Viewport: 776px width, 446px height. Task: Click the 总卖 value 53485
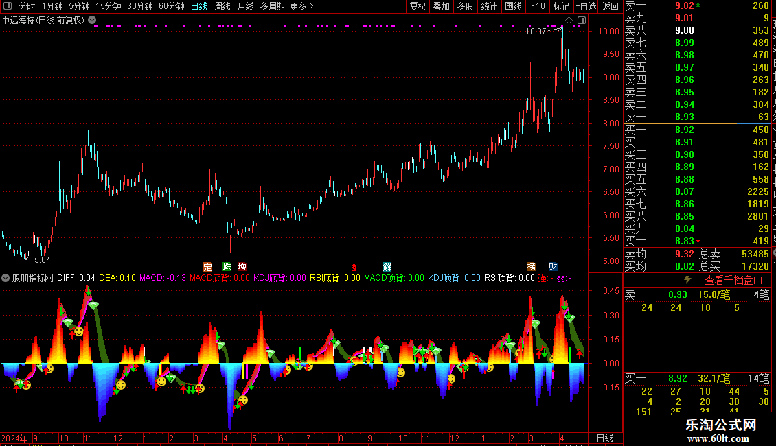[x=755, y=254]
